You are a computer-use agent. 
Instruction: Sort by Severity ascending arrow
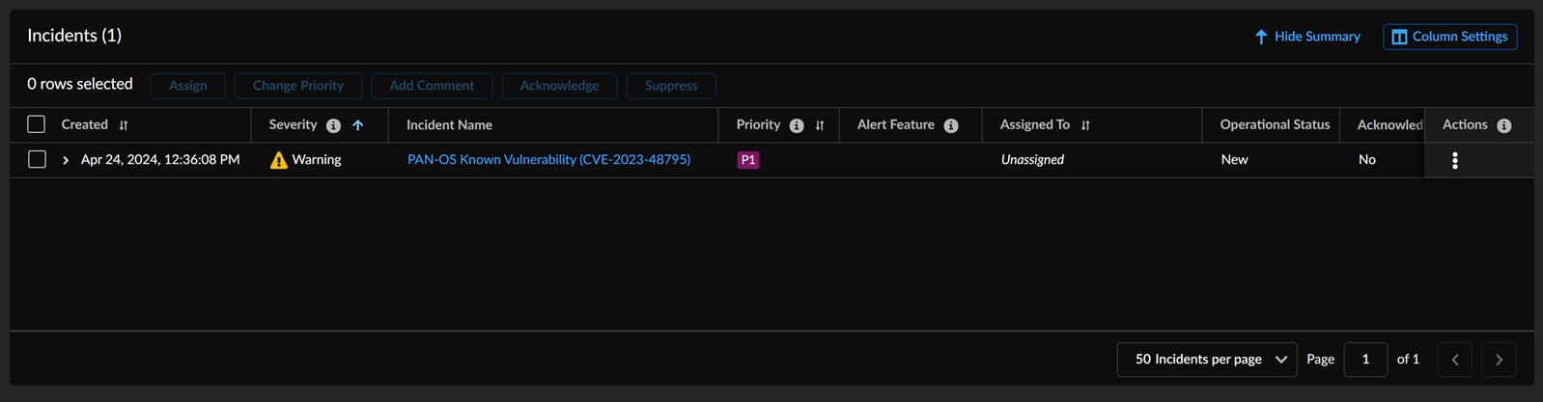(x=358, y=125)
